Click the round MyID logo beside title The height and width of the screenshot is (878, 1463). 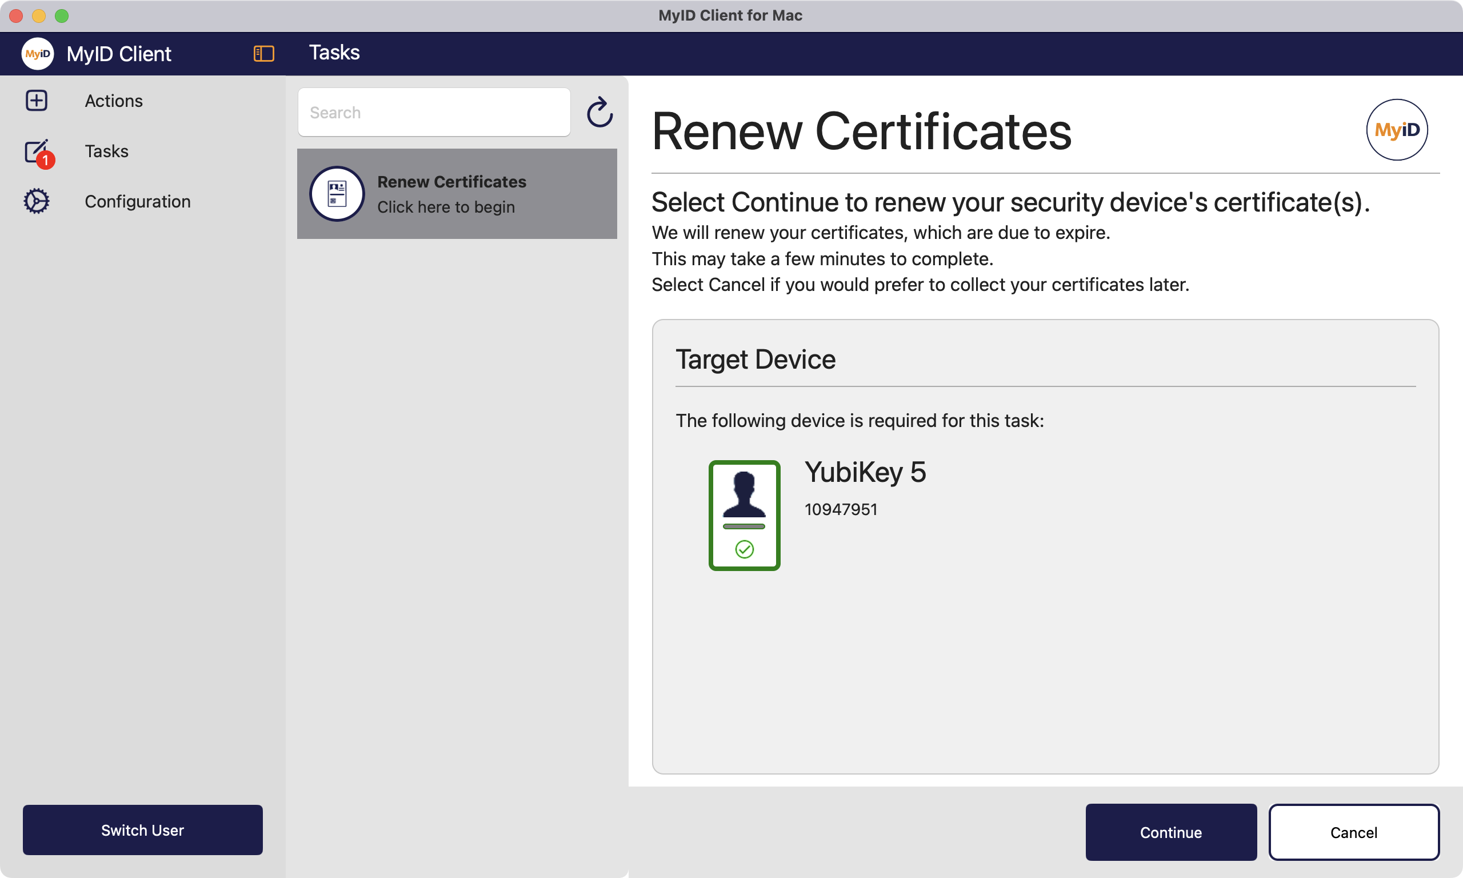pyautogui.click(x=1397, y=130)
